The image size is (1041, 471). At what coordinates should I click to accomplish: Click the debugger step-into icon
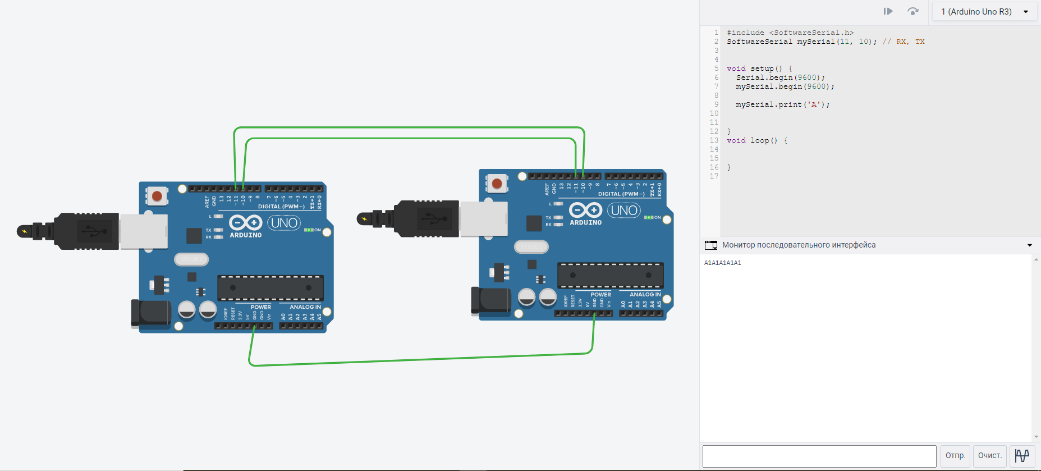tap(888, 11)
